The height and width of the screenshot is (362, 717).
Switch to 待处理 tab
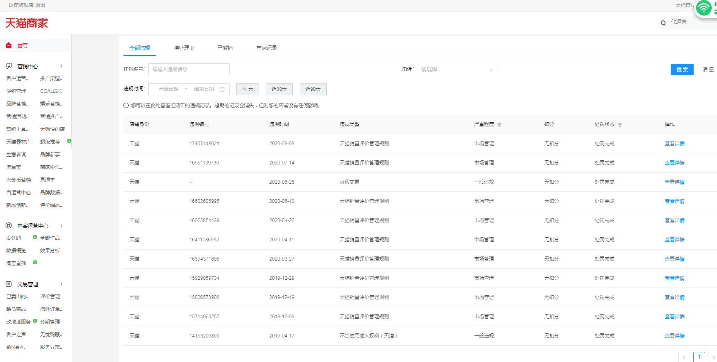(x=184, y=48)
